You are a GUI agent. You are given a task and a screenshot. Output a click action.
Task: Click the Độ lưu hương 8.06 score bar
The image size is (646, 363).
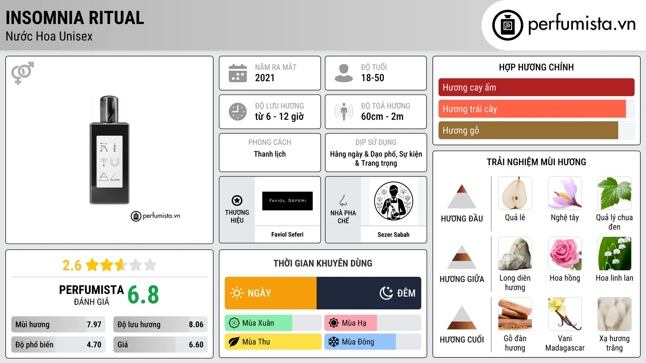coord(161,324)
